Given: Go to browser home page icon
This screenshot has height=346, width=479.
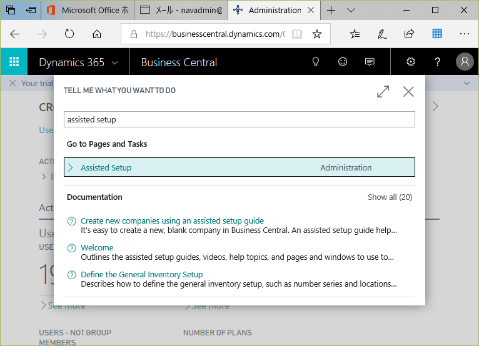Looking at the screenshot, I should 97,34.
